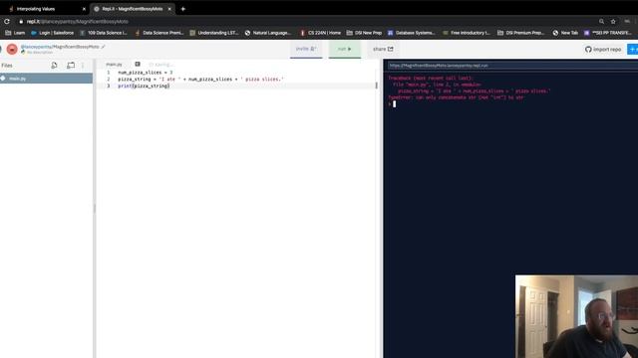Viewport: 638px width, 358px height.
Task: Add a new file in Files panel
Action: tap(54, 65)
